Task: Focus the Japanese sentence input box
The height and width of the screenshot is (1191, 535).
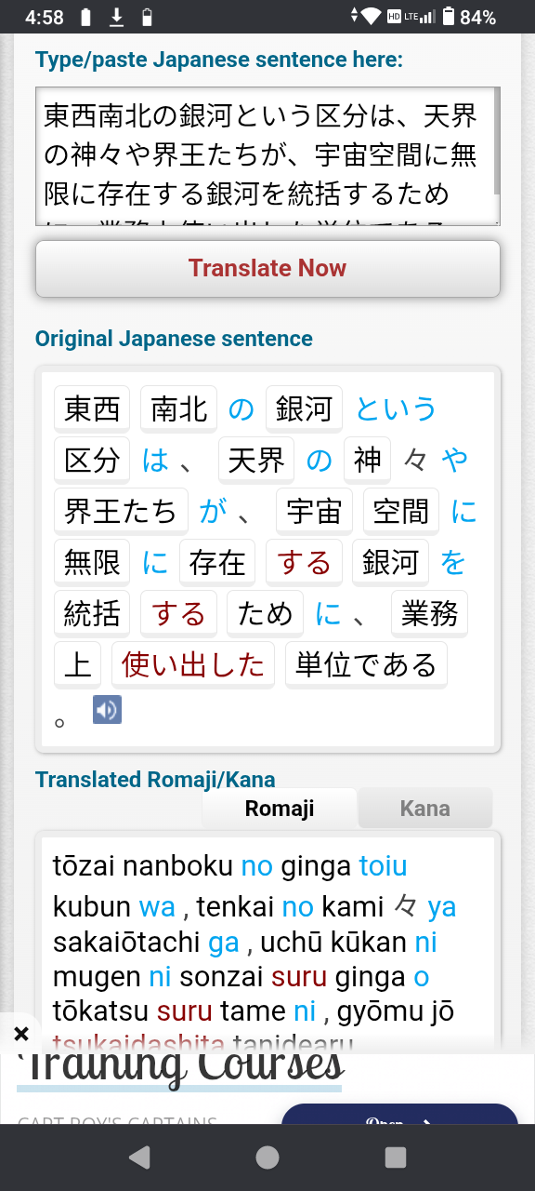Action: click(x=267, y=156)
